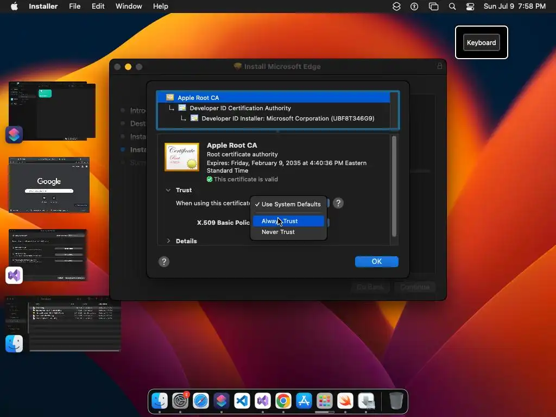The width and height of the screenshot is (556, 417).
Task: Choose Use System Defaults option
Action: click(288, 204)
